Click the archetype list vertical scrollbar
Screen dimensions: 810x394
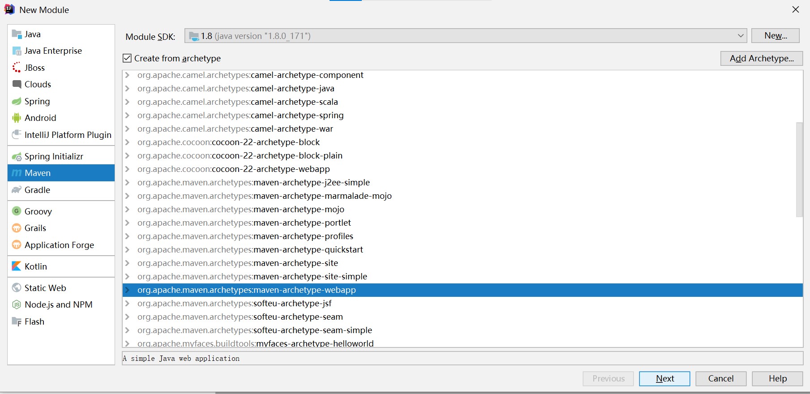(799, 169)
